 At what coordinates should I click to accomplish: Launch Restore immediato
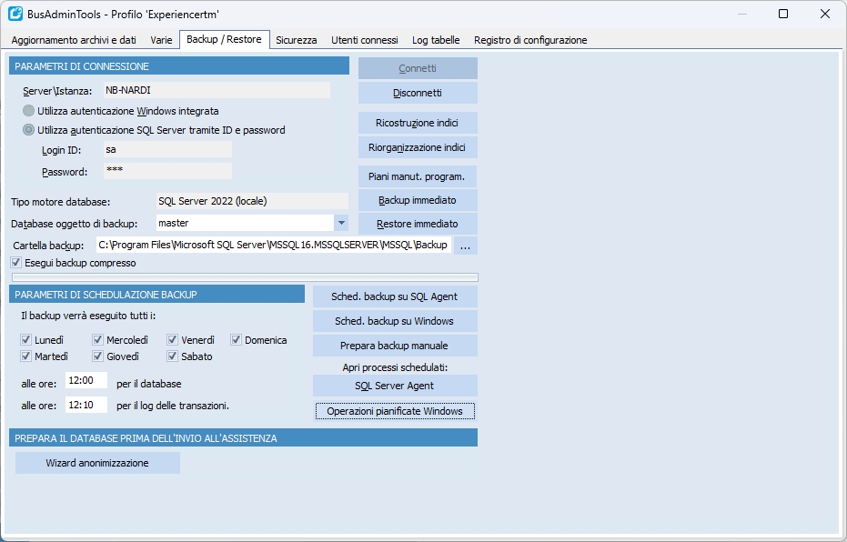coord(418,224)
